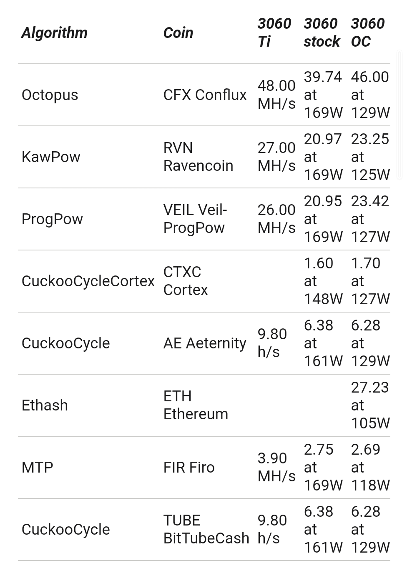Click the RVN Ravencoin cell
This screenshot has width=407, height=563.
coord(198,157)
